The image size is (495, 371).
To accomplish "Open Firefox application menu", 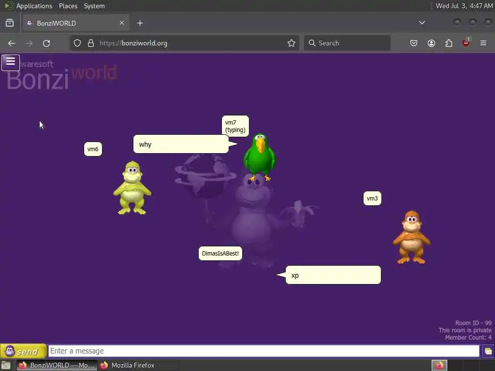I will pos(483,43).
